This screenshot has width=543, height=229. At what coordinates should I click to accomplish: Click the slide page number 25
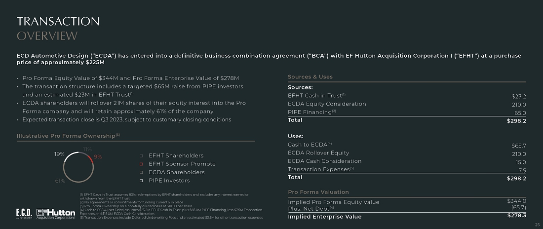click(x=538, y=225)
